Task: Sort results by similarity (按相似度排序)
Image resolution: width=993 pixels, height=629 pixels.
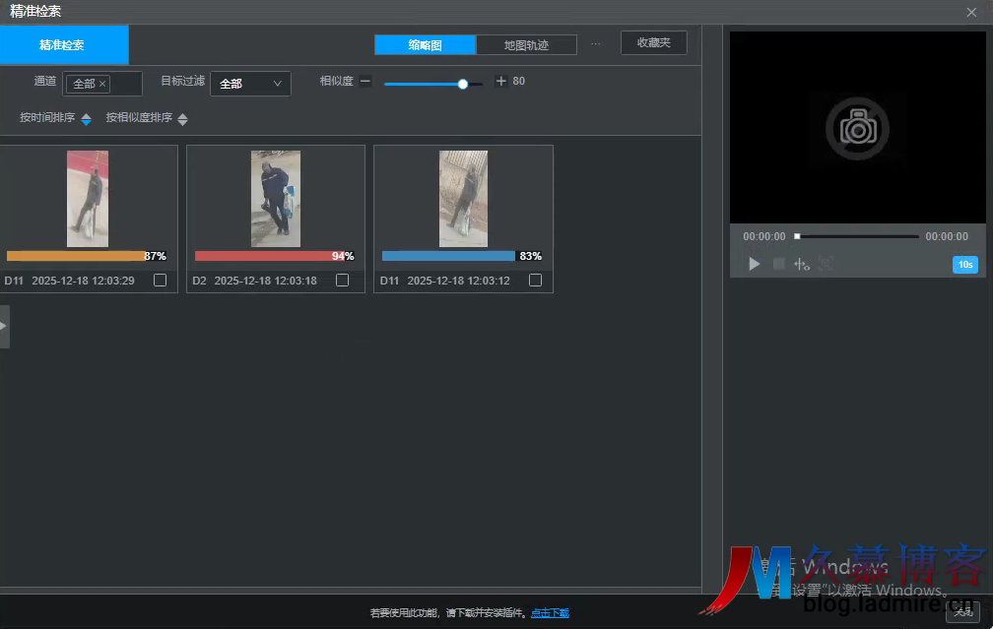Action: click(146, 118)
